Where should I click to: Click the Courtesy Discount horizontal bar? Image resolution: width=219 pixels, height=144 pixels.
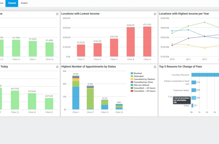(205, 75)
